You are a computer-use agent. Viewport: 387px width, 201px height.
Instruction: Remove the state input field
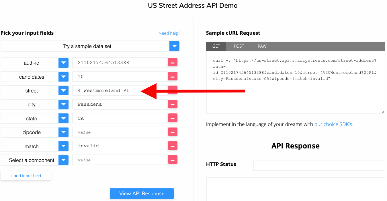click(173, 118)
